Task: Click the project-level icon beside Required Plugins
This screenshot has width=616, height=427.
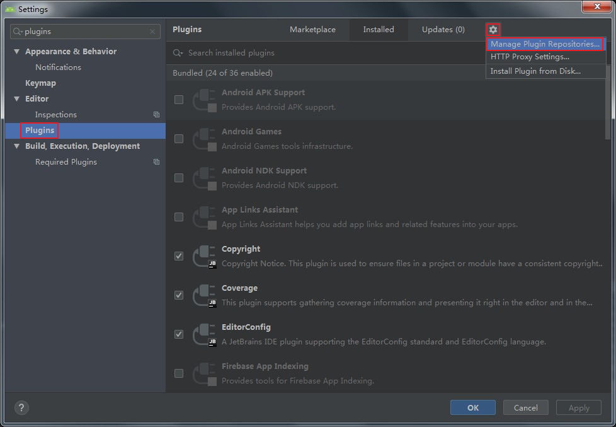Action: (x=156, y=161)
